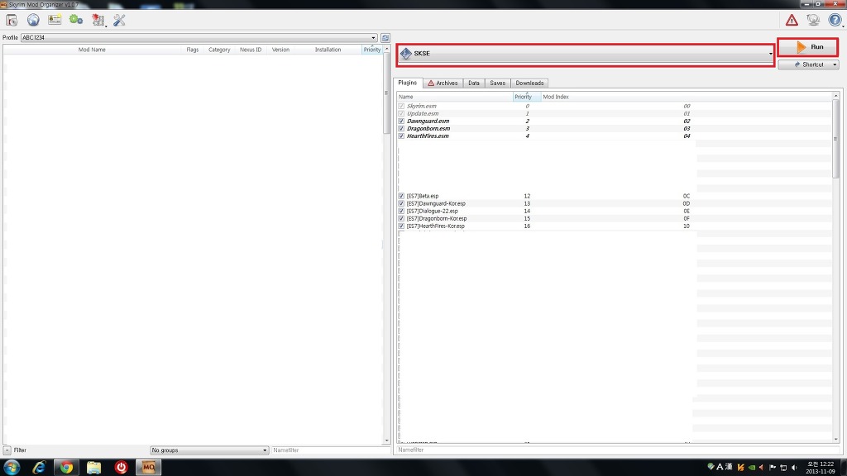847x476 pixels.
Task: Sort plugins by Mod Index column
Action: tap(687, 97)
